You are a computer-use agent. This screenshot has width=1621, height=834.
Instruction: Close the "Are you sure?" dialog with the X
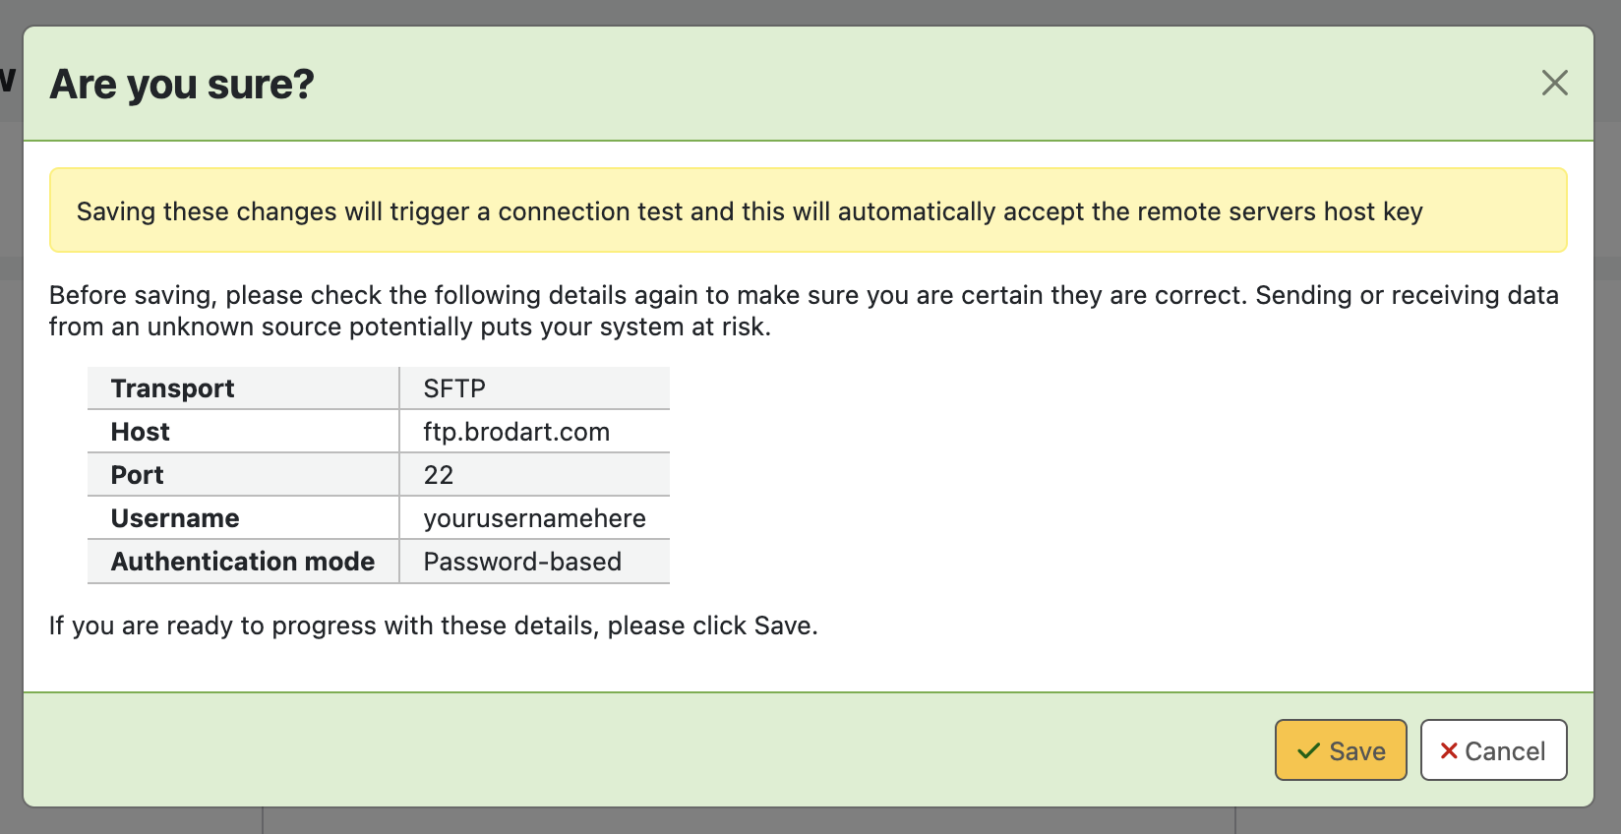pyautogui.click(x=1554, y=83)
